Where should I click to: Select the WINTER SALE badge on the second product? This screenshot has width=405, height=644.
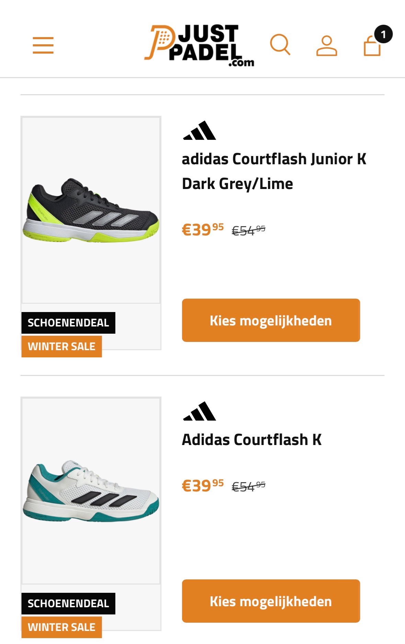(x=62, y=627)
